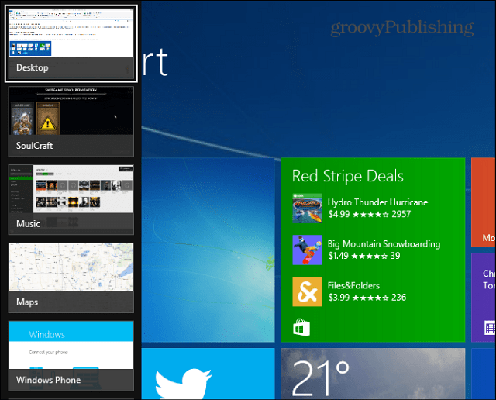This screenshot has width=496, height=400.
Task: Open the Windows Store bag icon
Action: (x=301, y=328)
